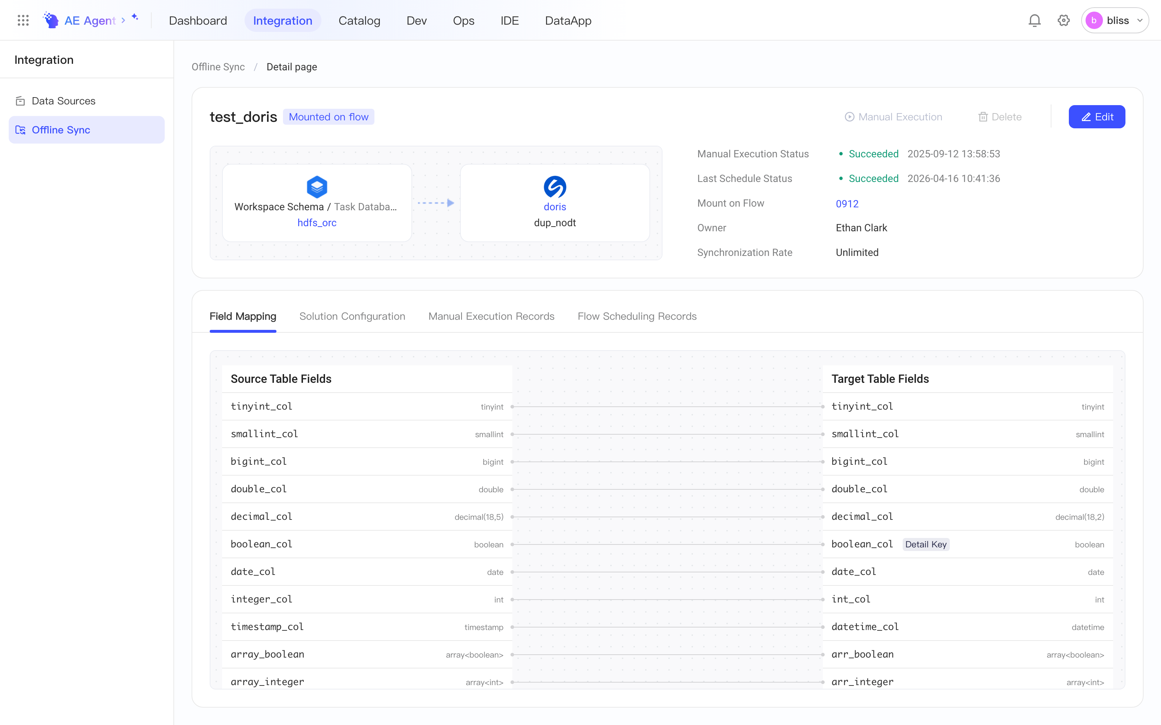Open the IDE menu
Viewport: 1161px width, 725px height.
click(x=509, y=21)
